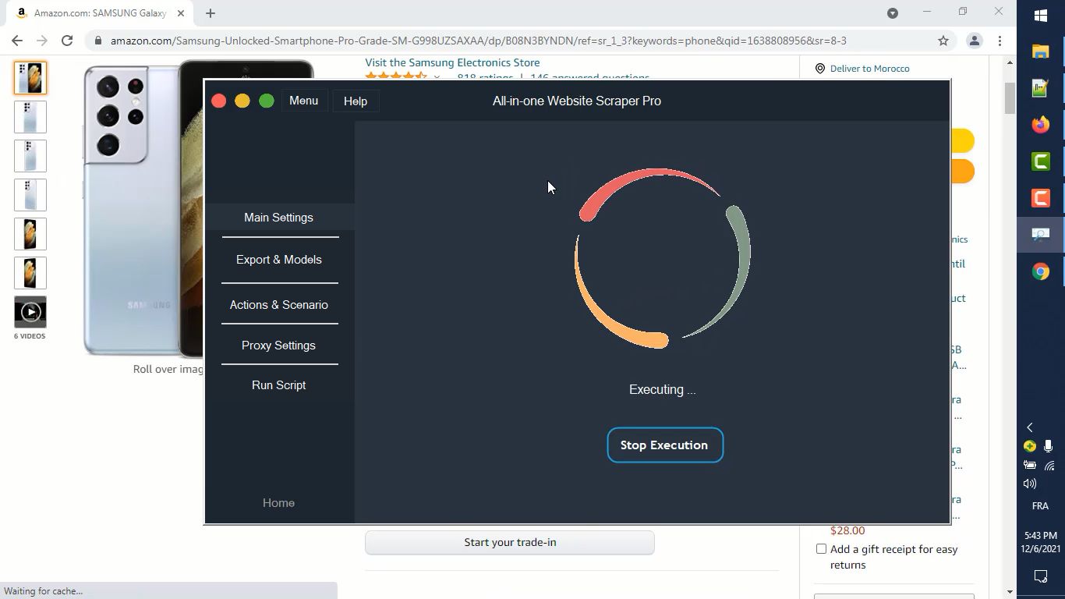Open the Proxy Settings section

point(278,346)
